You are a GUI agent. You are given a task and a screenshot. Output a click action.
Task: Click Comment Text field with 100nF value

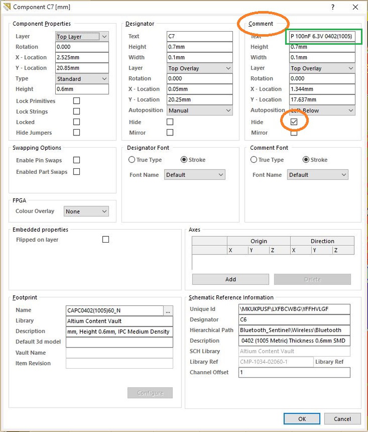tap(322, 36)
